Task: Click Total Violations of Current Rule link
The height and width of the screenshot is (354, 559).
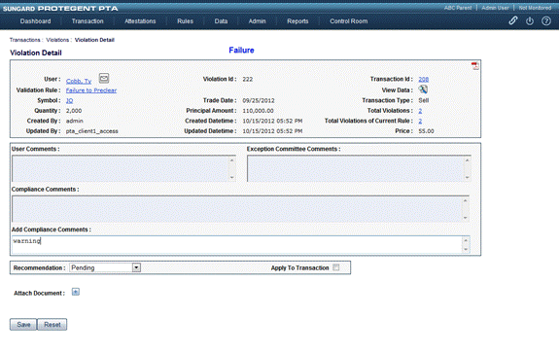Action: 420,121
